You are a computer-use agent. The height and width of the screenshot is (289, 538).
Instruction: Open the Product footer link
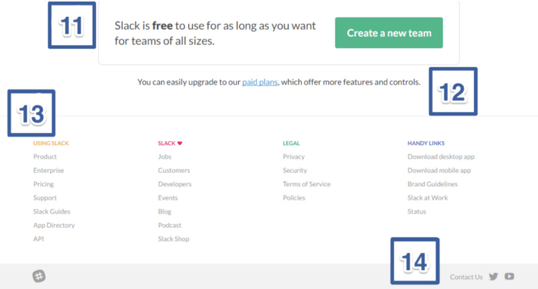45,157
